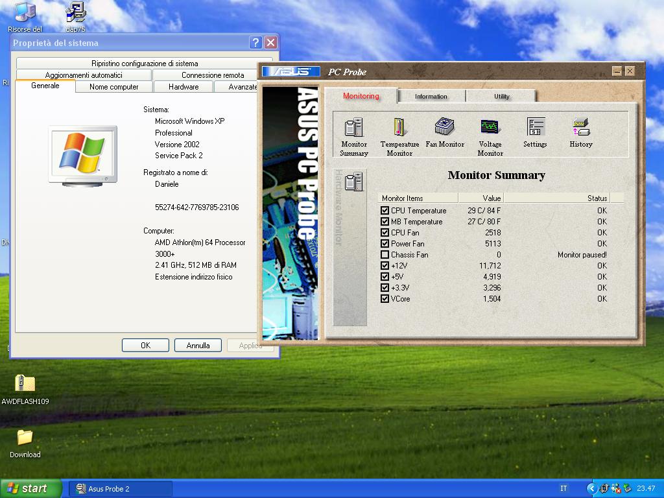664x498 pixels.
Task: Uncheck the CPU Temperature checkbox
Action: (385, 211)
